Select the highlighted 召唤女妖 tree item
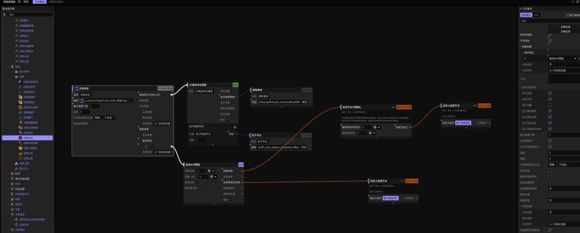This screenshot has width=580, height=233. tap(27, 138)
